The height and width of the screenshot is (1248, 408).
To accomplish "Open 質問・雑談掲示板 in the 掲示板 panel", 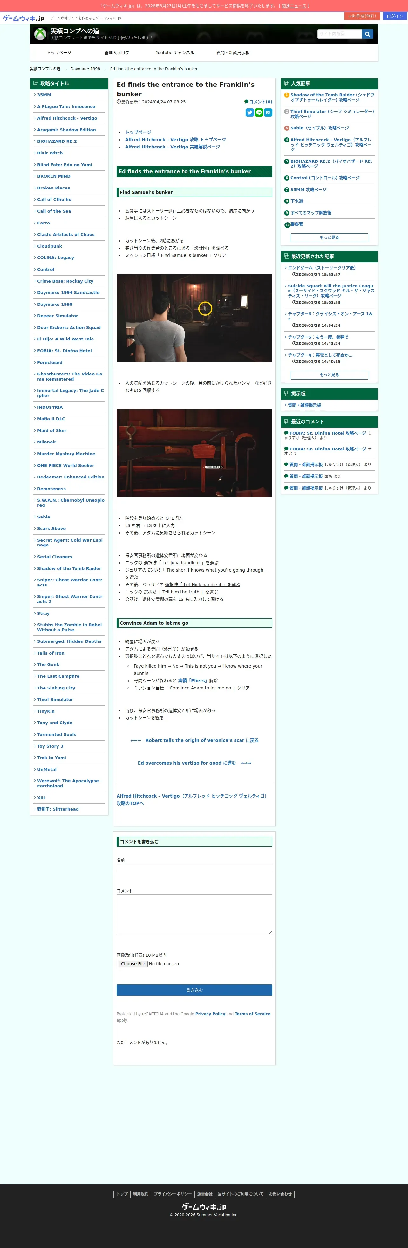I will pyautogui.click(x=304, y=405).
